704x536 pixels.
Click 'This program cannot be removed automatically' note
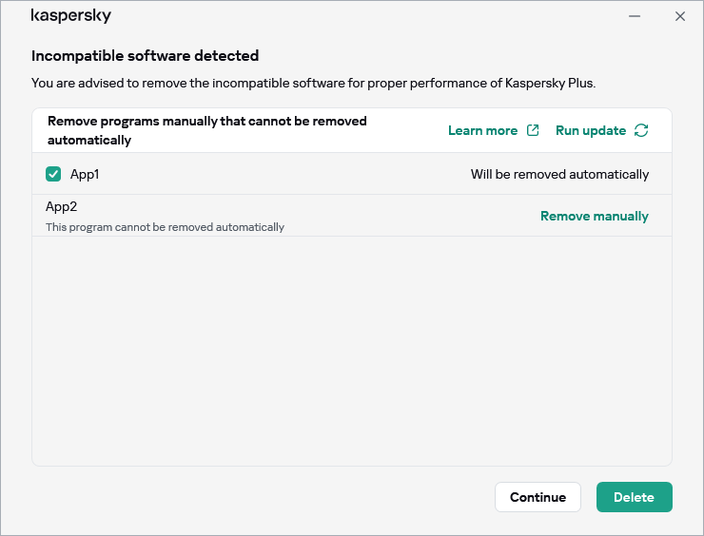165,227
